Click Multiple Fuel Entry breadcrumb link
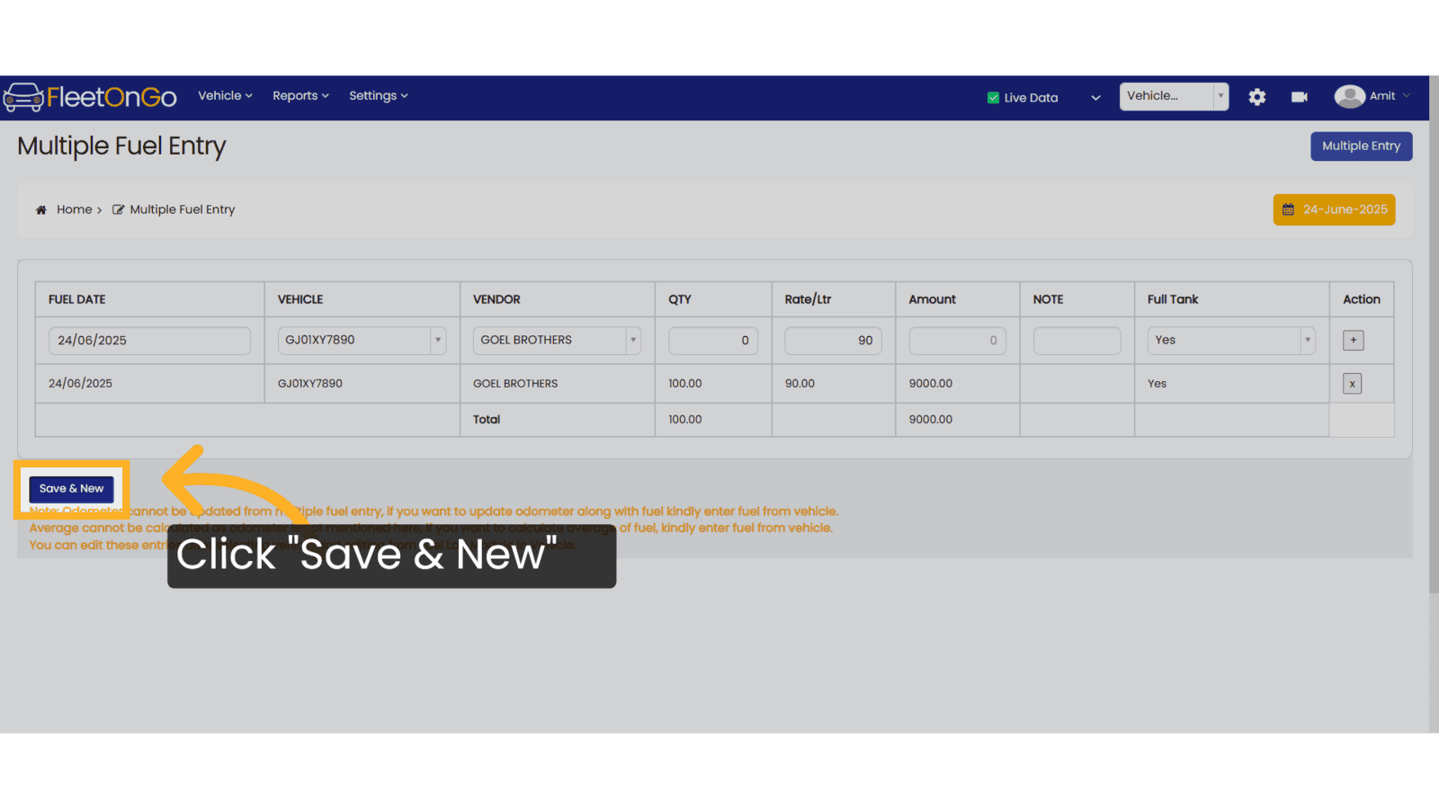This screenshot has height=809, width=1439. pyautogui.click(x=183, y=209)
